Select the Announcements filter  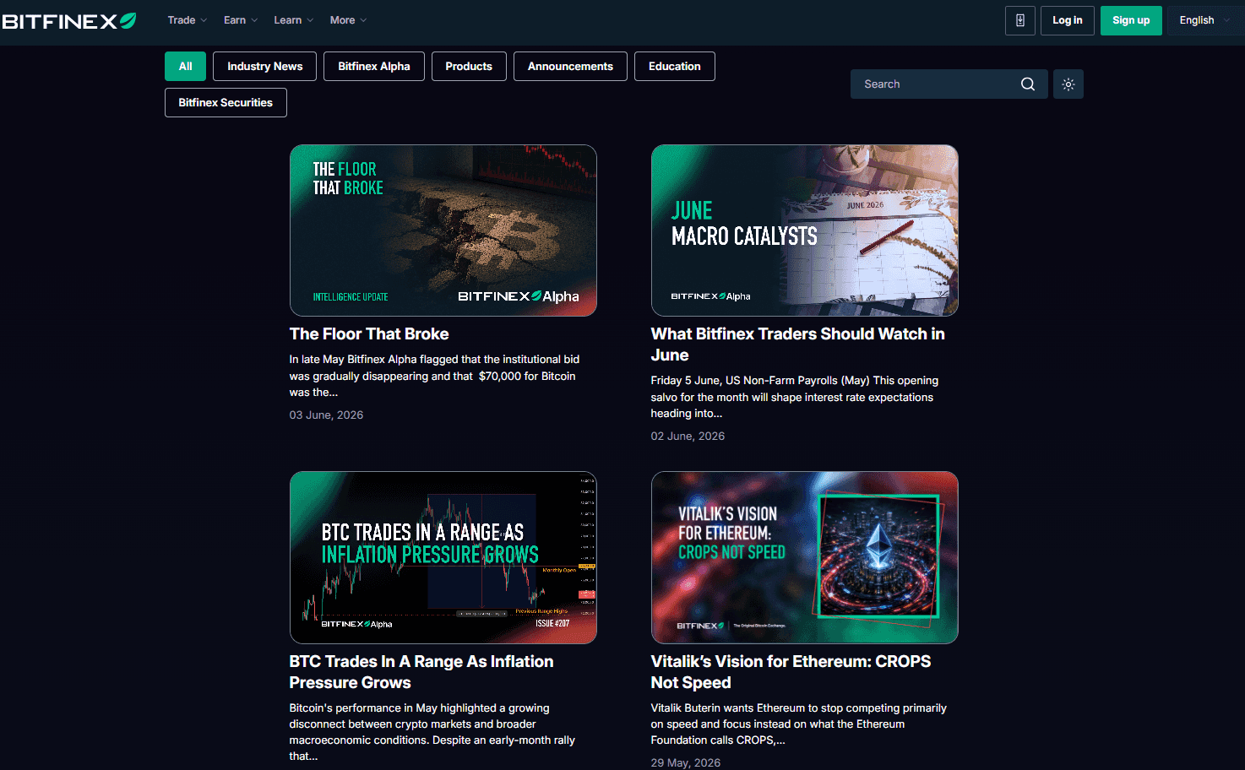pos(570,67)
